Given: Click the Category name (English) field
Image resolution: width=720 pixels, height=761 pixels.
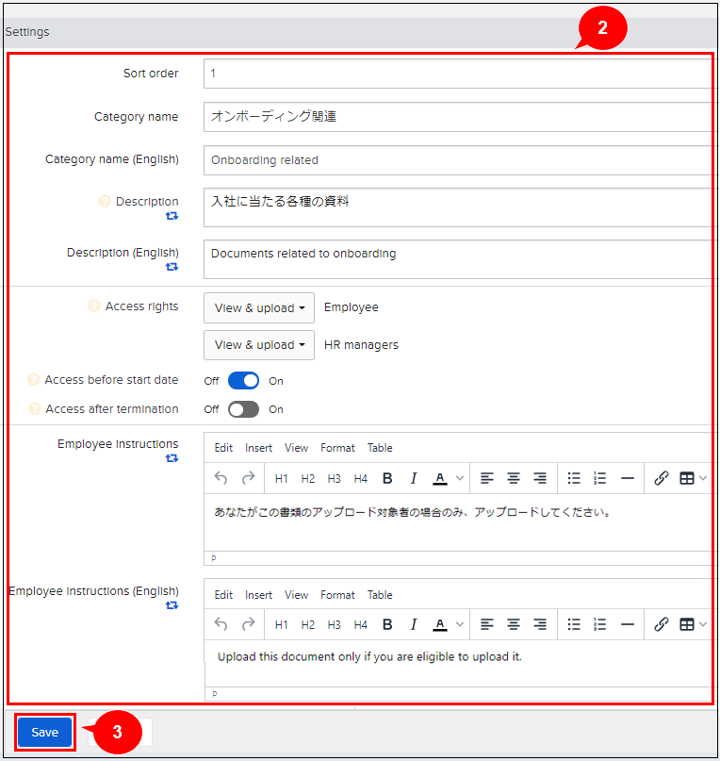Looking at the screenshot, I should (458, 160).
